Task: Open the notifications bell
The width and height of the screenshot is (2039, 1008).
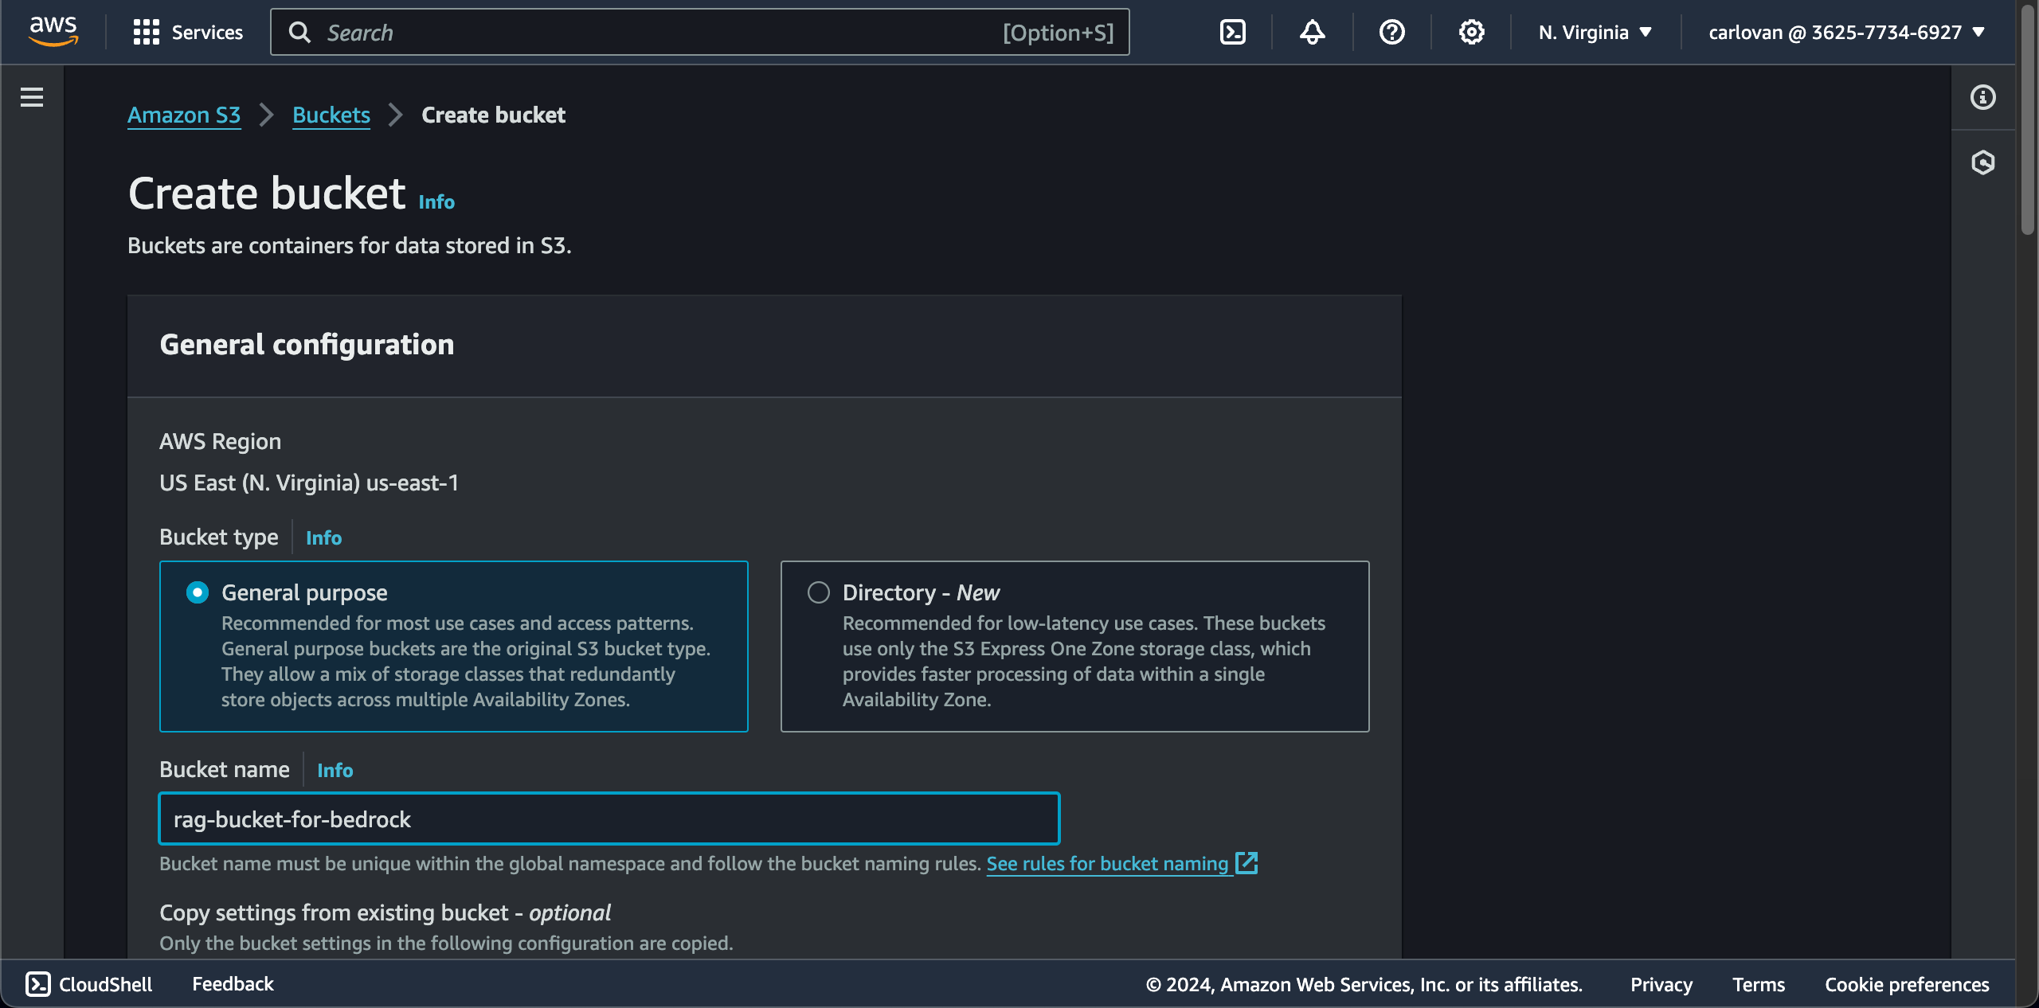Action: pos(1313,32)
